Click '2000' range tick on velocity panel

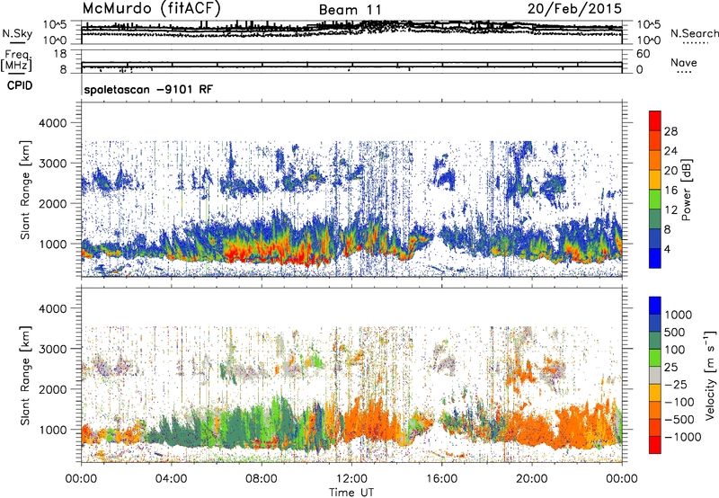pyautogui.click(x=51, y=389)
